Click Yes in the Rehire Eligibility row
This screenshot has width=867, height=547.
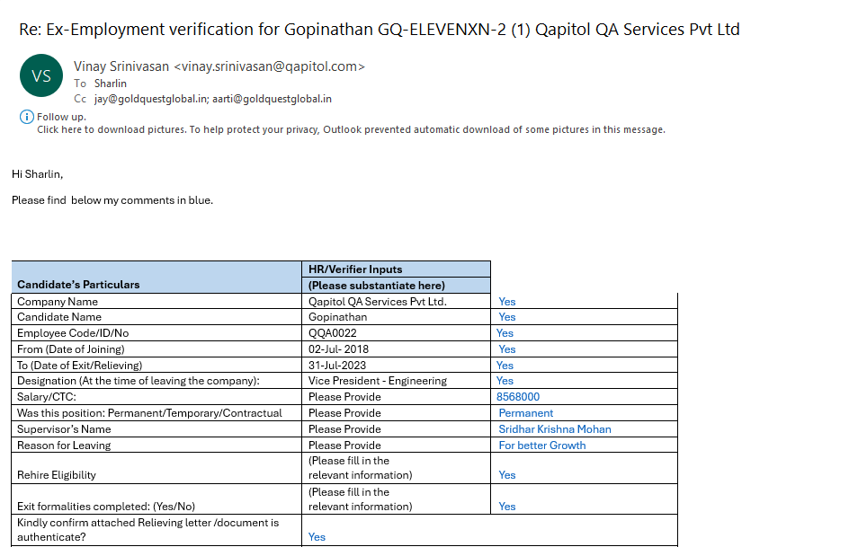tap(507, 475)
